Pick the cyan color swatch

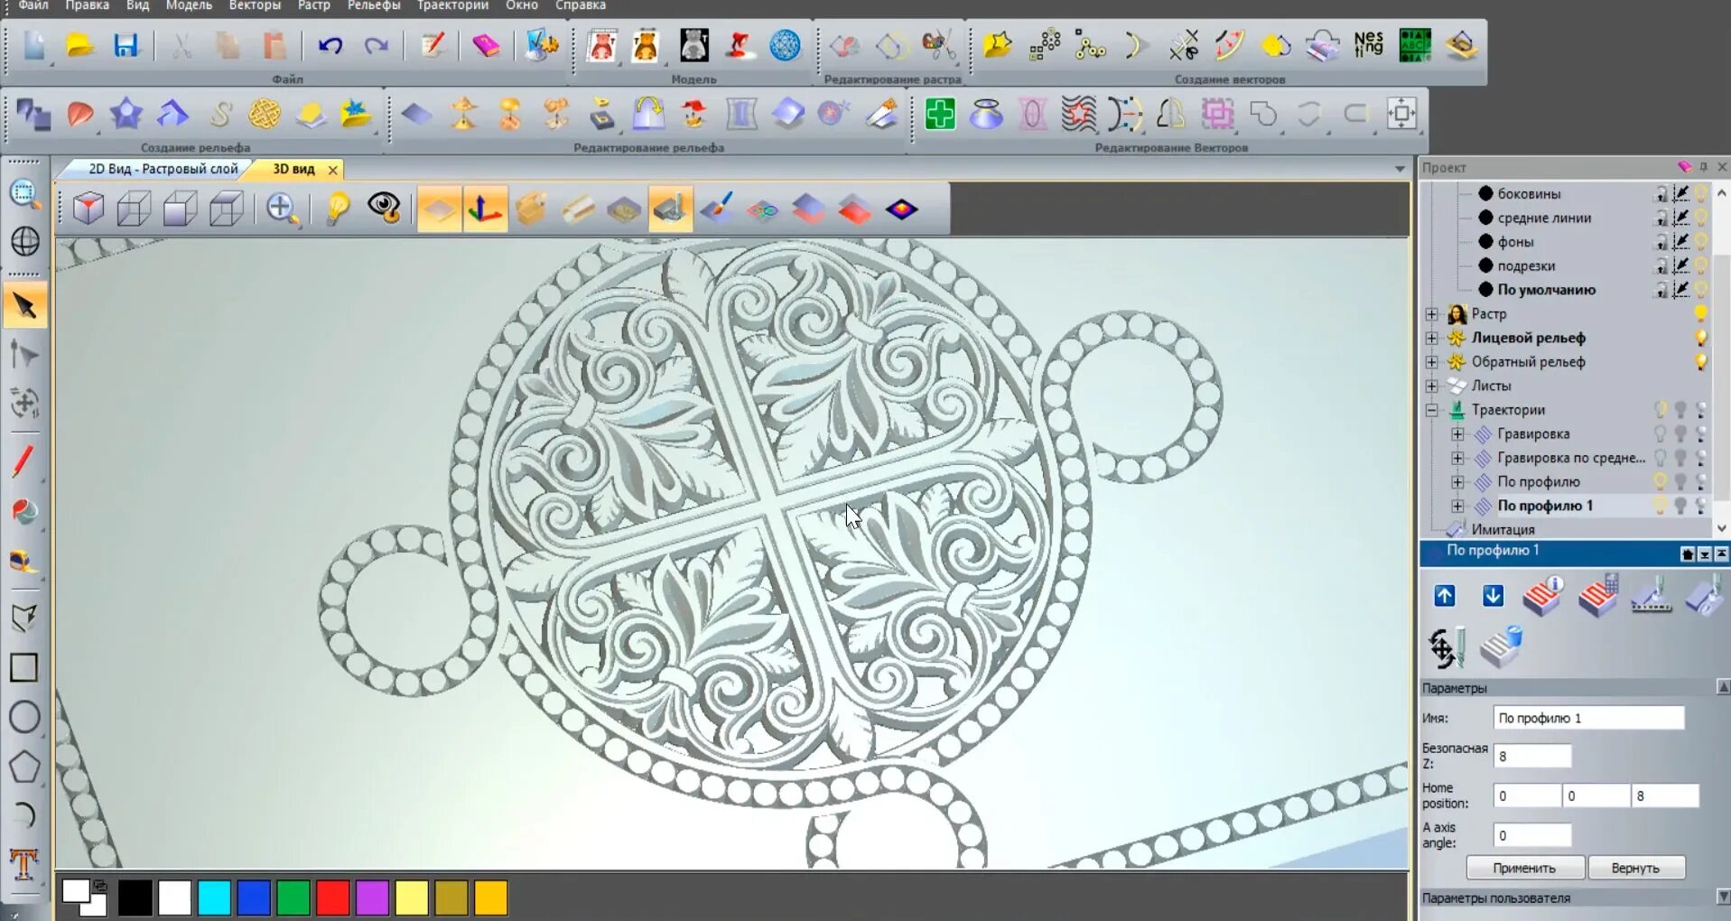click(x=214, y=898)
